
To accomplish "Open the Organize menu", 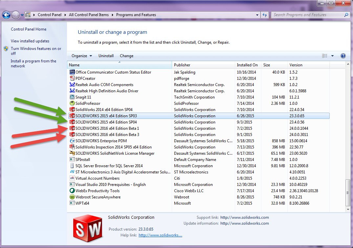I will 82,56.
